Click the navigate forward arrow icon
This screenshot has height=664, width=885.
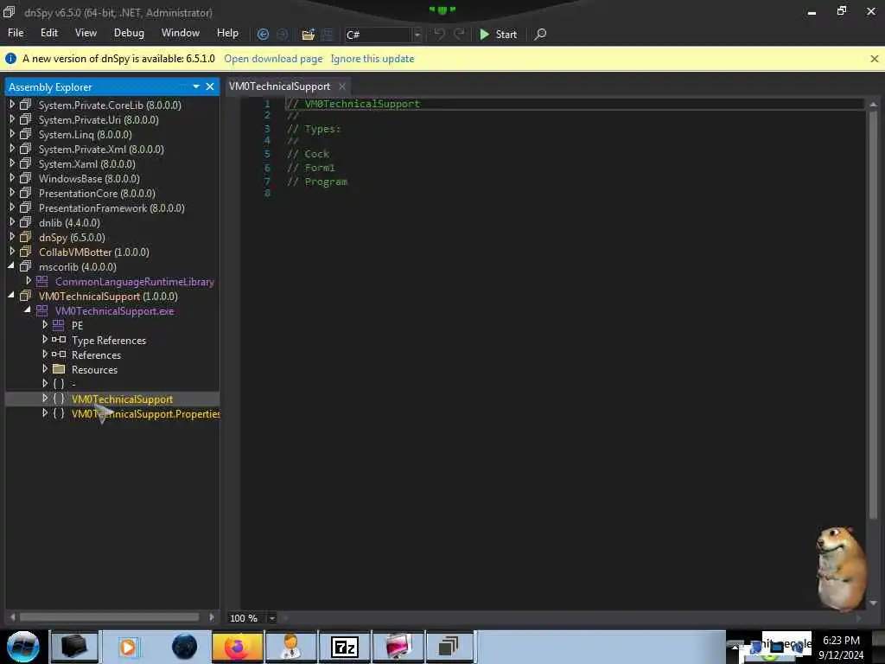pos(283,35)
